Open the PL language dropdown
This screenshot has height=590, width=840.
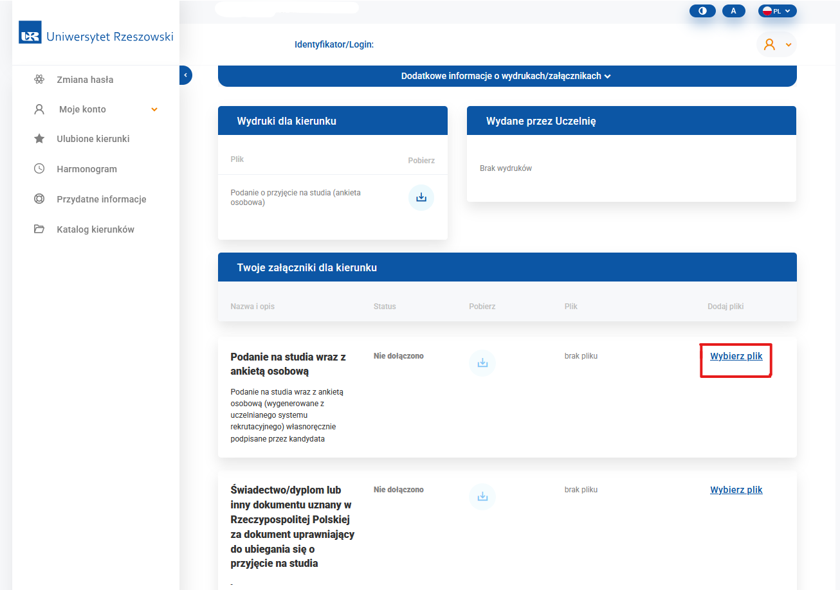click(x=777, y=11)
